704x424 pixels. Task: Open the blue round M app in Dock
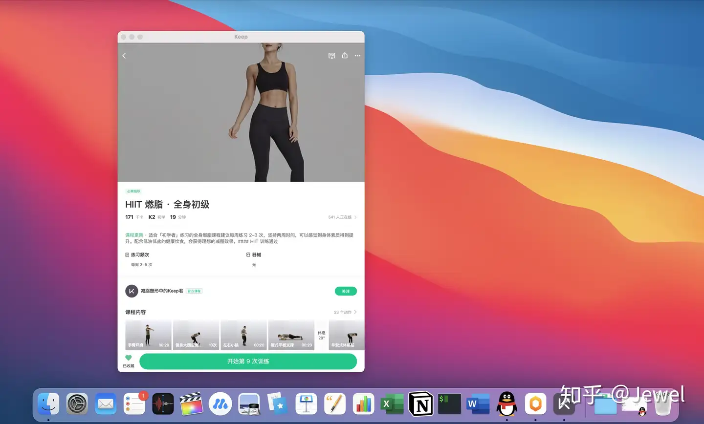220,404
